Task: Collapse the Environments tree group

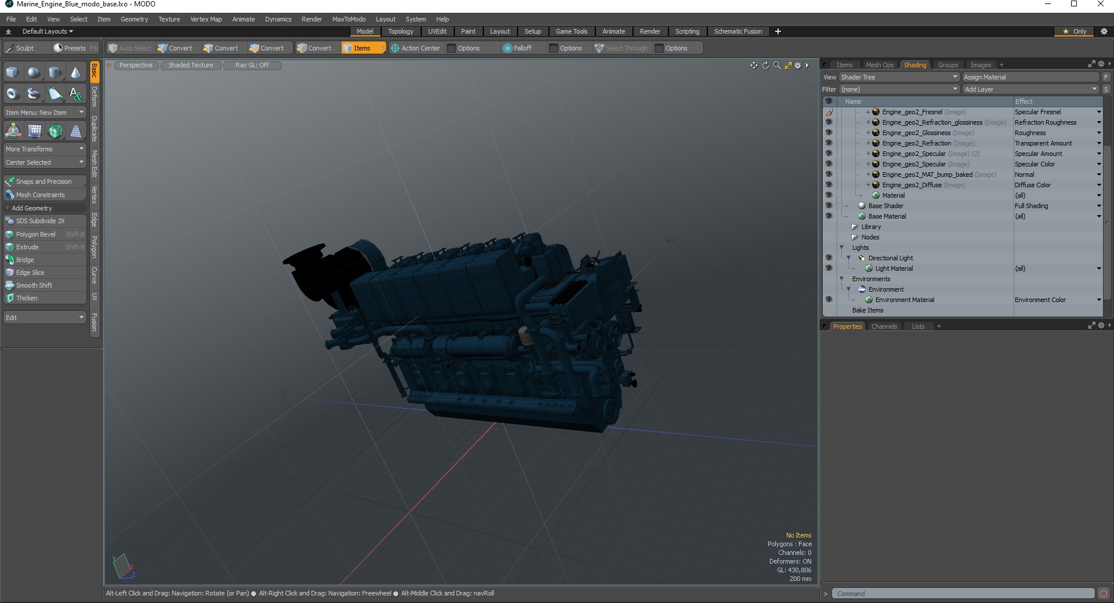Action: tap(842, 279)
